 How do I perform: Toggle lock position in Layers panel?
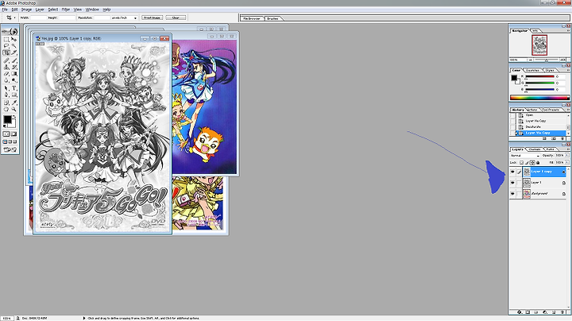coord(532,163)
